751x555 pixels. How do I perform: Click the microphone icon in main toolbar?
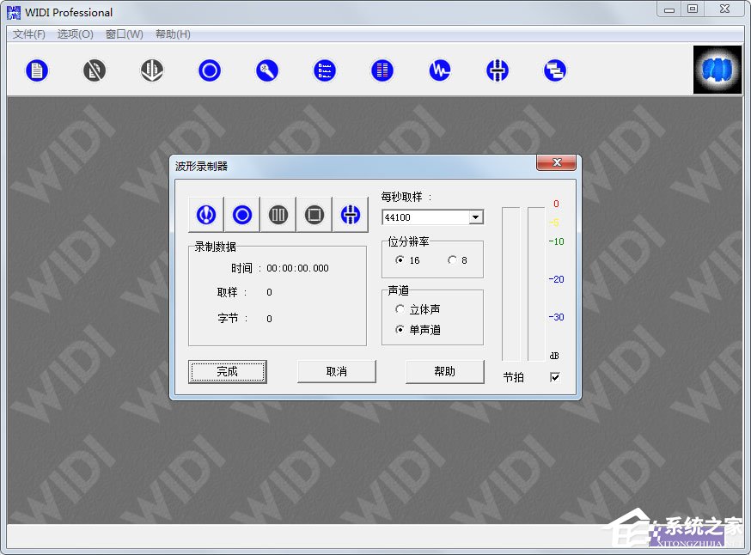pyautogui.click(x=266, y=70)
